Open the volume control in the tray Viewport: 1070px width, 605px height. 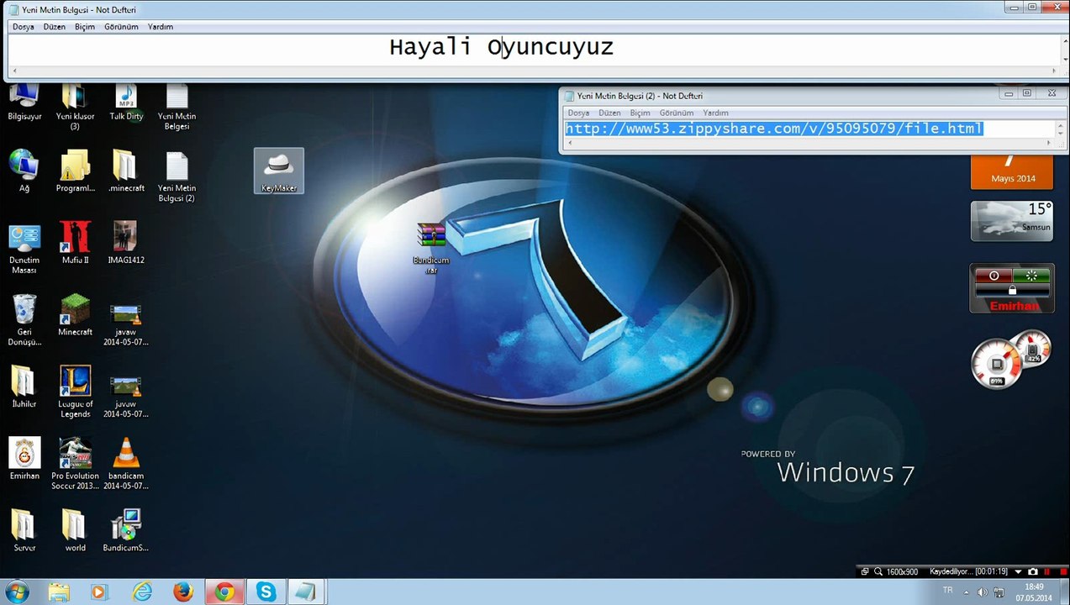pyautogui.click(x=983, y=592)
